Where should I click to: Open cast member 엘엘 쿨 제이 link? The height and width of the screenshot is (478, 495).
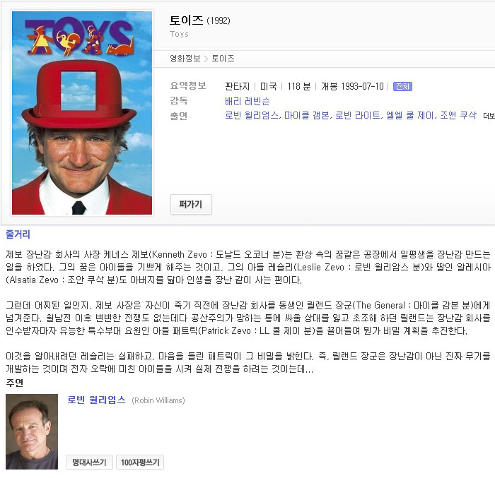[x=410, y=115]
